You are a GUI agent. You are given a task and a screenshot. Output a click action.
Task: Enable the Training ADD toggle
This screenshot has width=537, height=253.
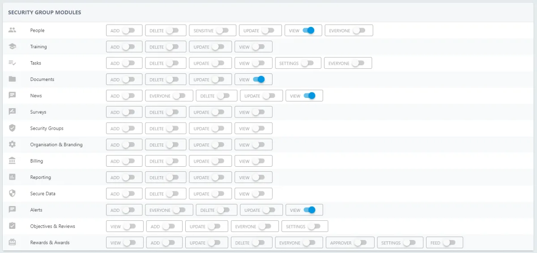pos(128,47)
